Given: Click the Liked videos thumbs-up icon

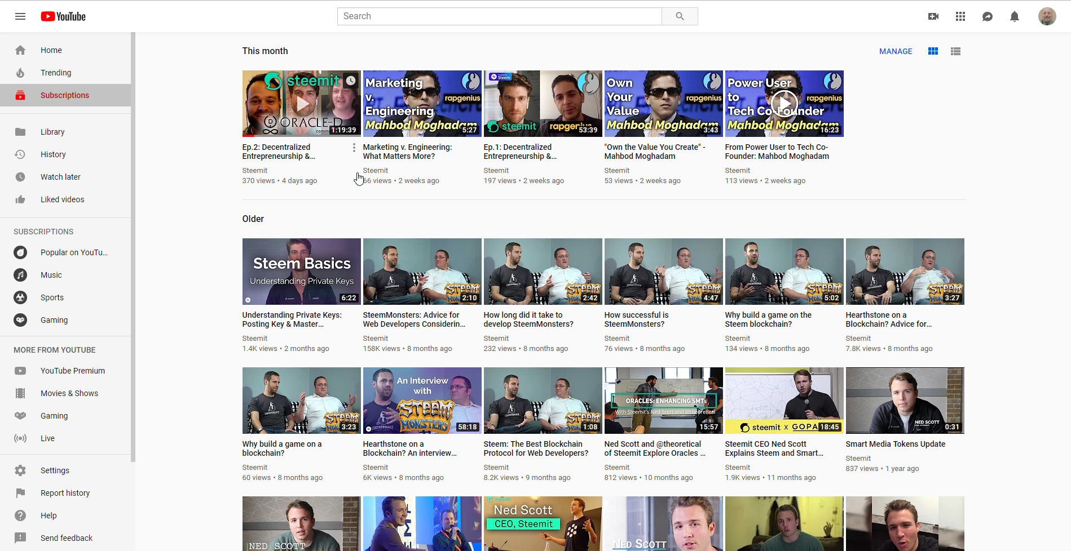Looking at the screenshot, I should (20, 199).
